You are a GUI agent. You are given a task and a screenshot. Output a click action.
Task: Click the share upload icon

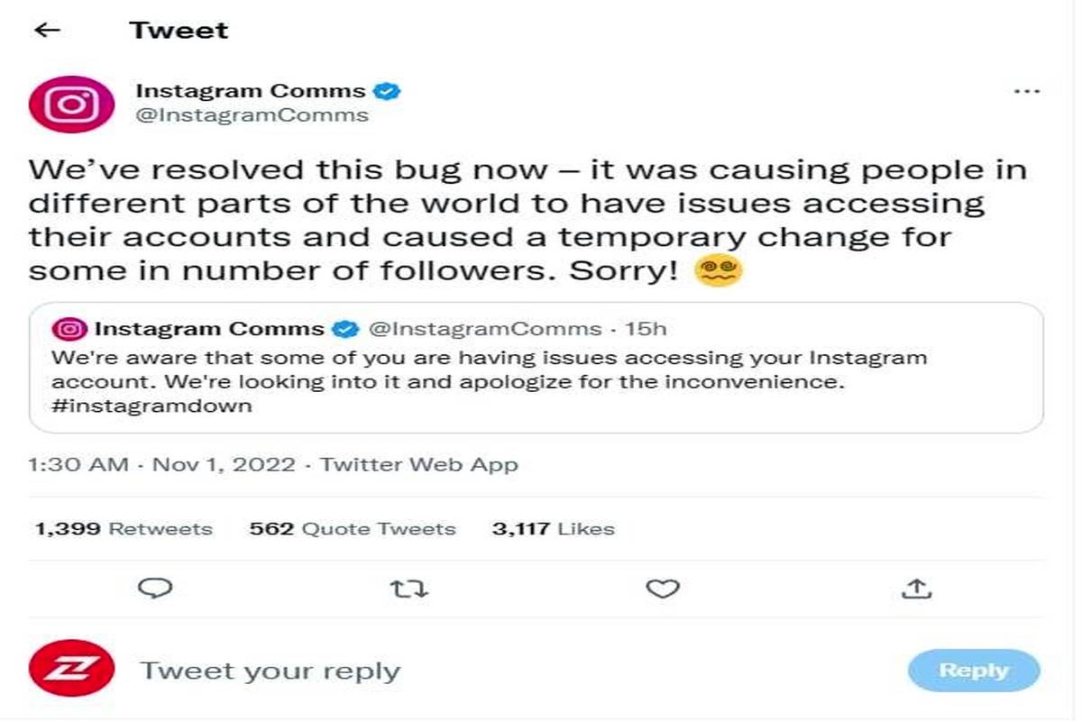pos(916,589)
